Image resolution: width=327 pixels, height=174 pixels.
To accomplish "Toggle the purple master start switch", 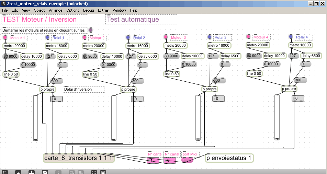I will (x=91, y=30).
